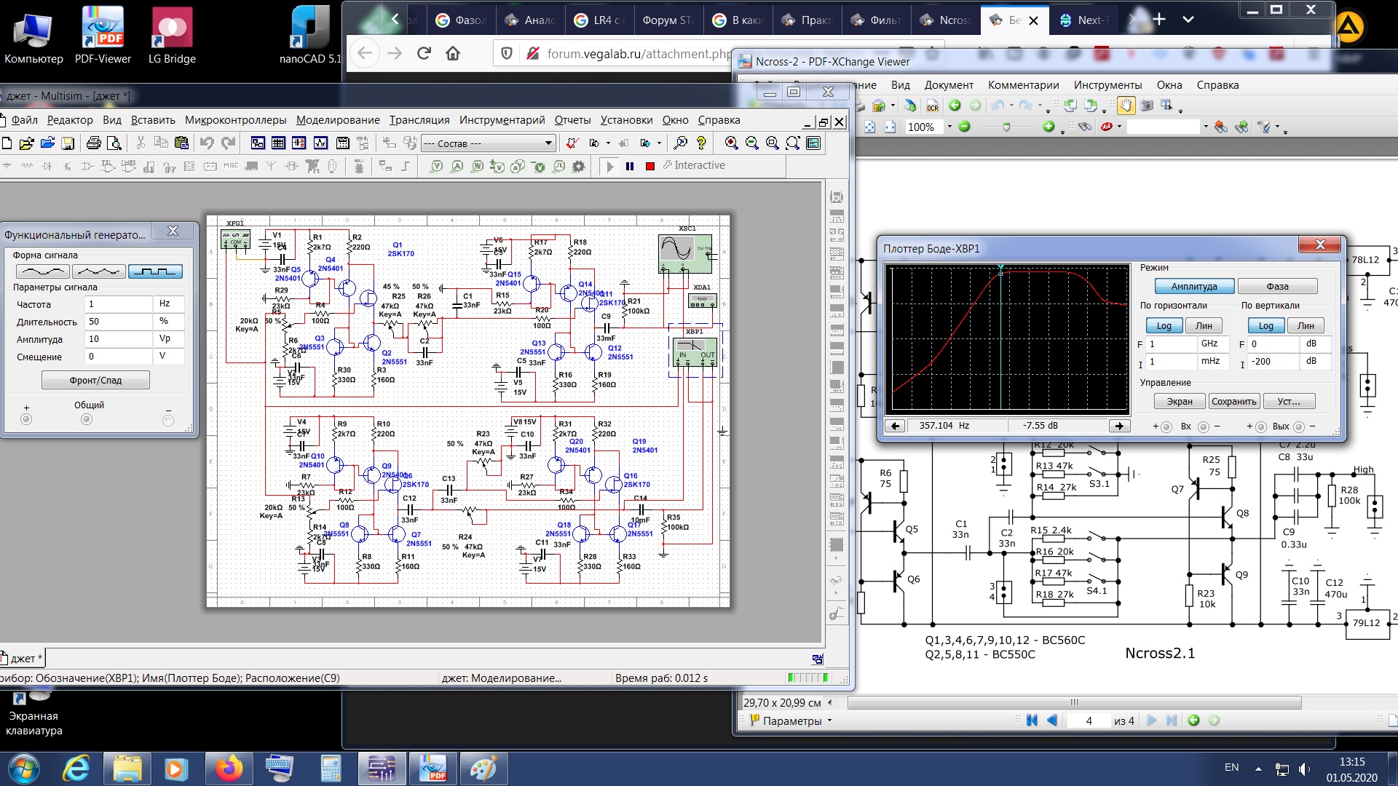Open print preview in Multisim toolbar

click(114, 143)
